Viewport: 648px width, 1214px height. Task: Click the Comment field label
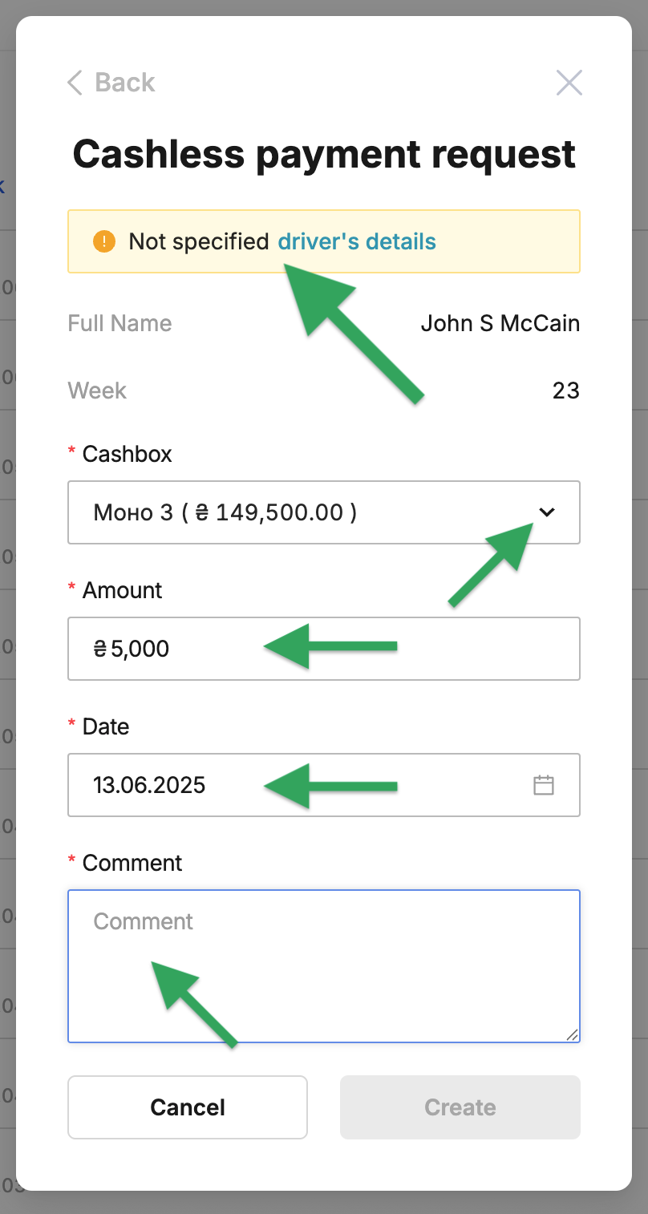click(132, 863)
